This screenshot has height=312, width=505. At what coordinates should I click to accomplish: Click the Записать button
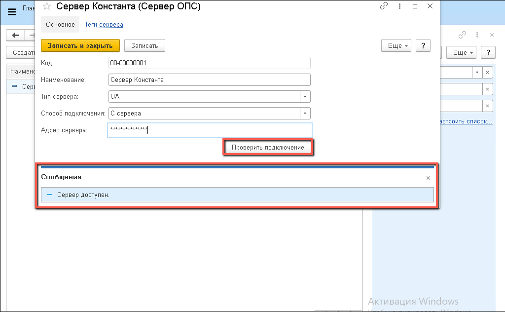coord(144,45)
